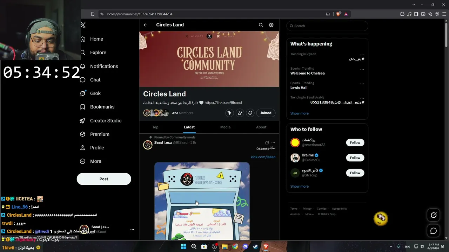Invite people with the add-member icon
The image size is (449, 252).
(240, 113)
